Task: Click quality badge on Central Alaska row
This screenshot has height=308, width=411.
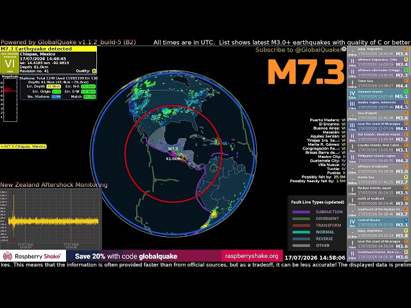Action: (406, 220)
